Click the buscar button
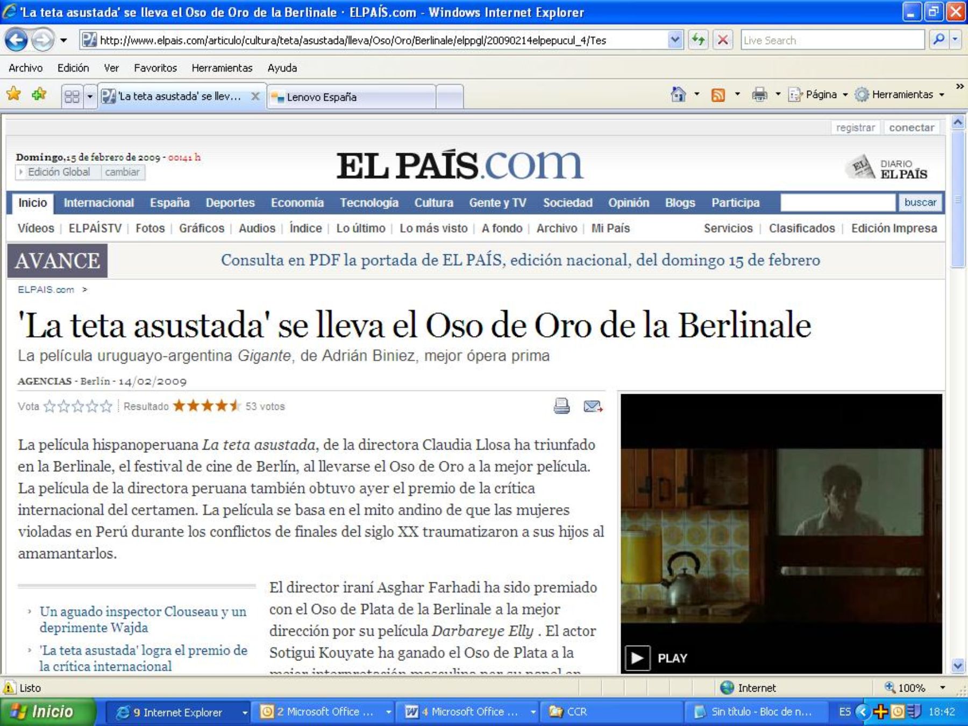Screen dimensions: 968x726 click(920, 203)
